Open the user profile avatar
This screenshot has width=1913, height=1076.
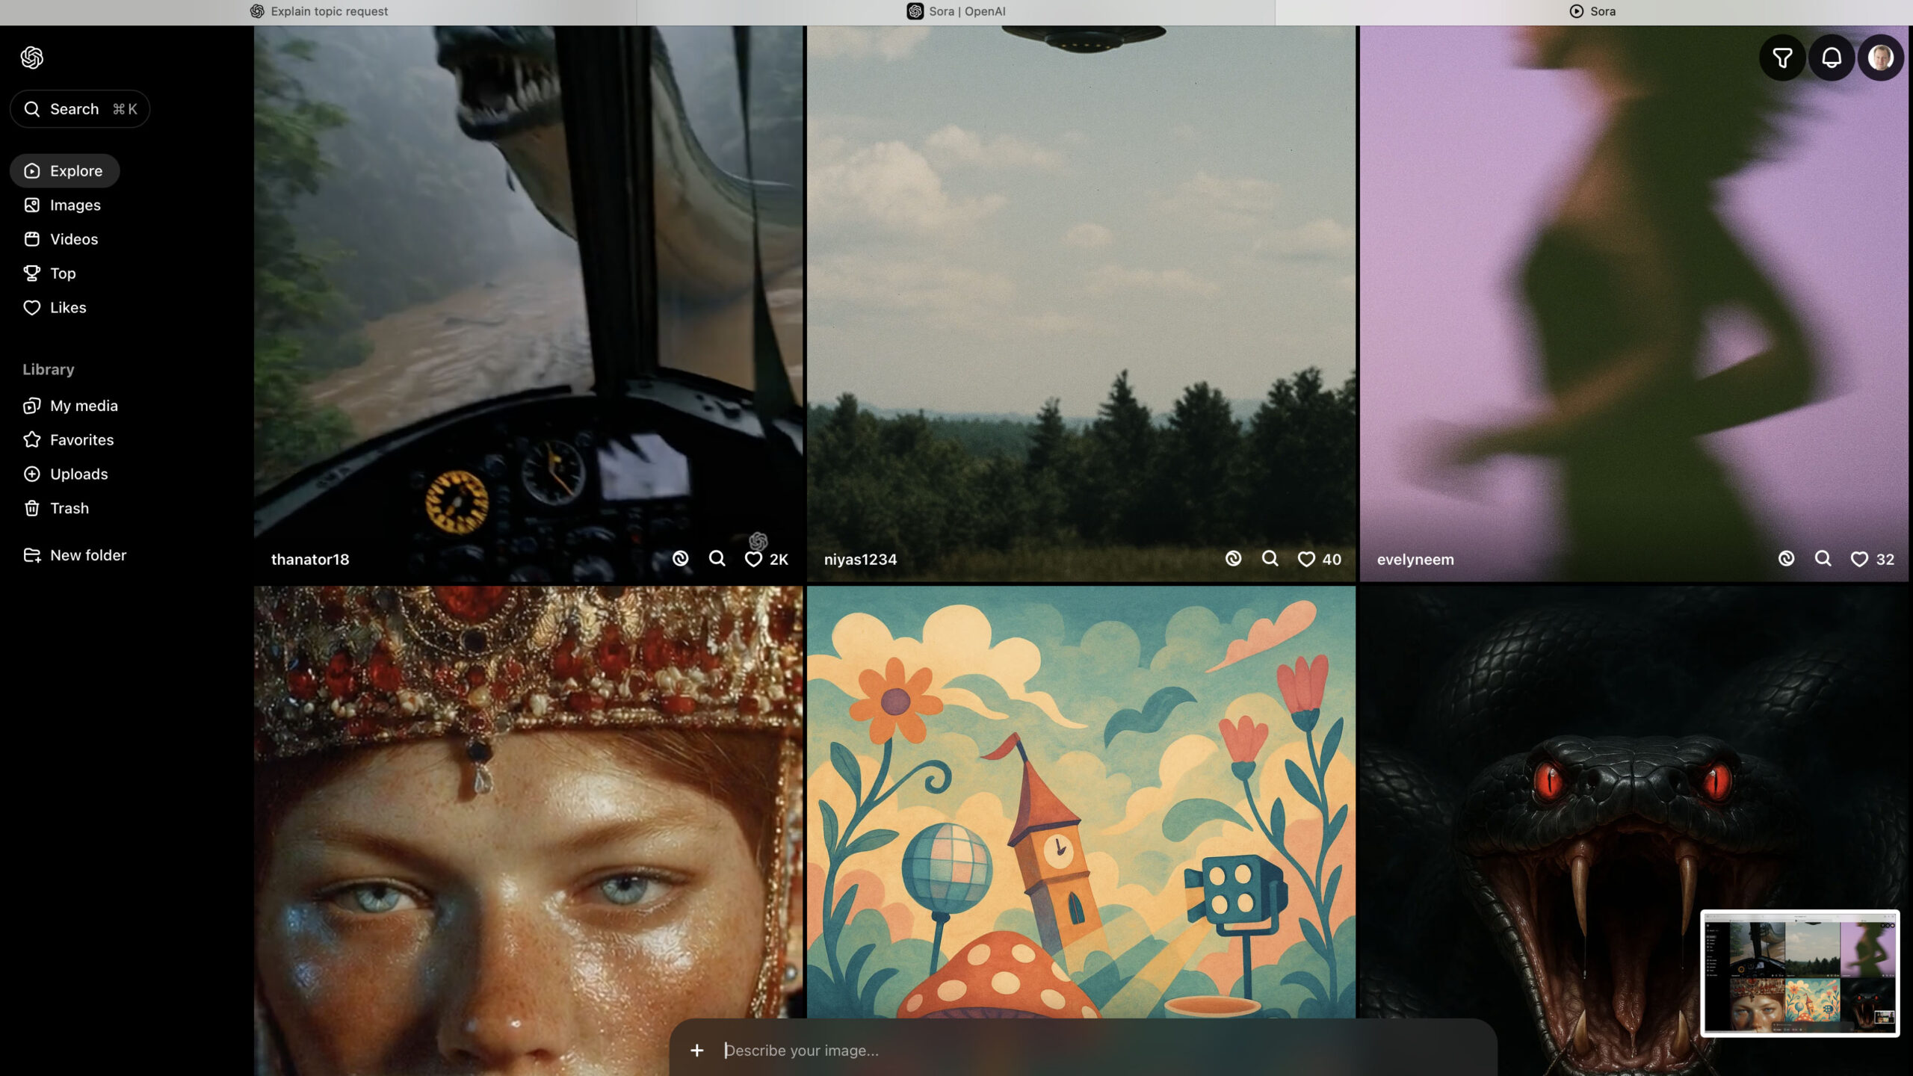(x=1880, y=58)
